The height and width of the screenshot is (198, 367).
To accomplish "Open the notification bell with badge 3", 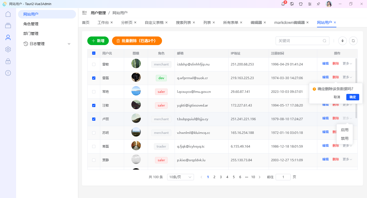I will [x=283, y=4].
